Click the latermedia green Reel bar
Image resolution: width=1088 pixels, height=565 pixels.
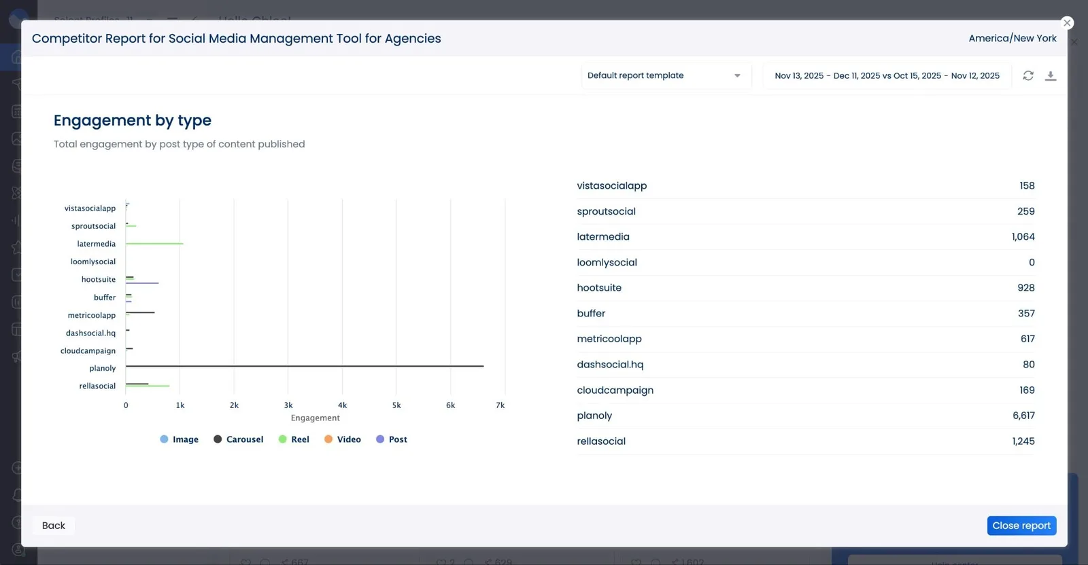tap(154, 243)
